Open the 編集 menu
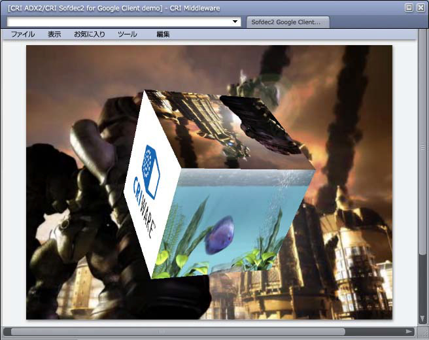 click(163, 34)
